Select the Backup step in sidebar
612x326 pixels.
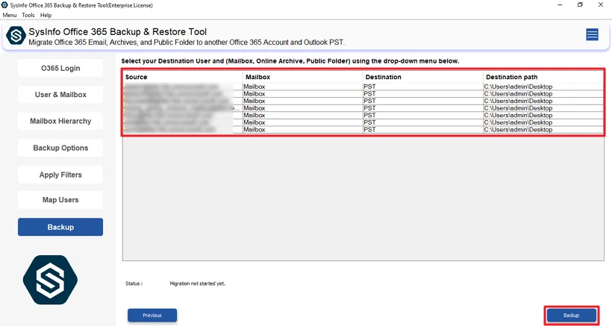(x=60, y=227)
